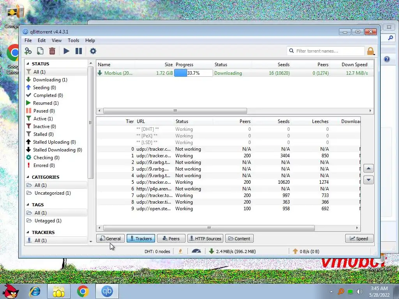Open the Speed graph button
Image resolution: width=399 pixels, height=299 pixels.
359,239
